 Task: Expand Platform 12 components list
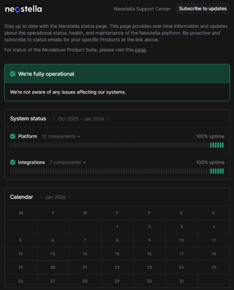click(x=61, y=137)
